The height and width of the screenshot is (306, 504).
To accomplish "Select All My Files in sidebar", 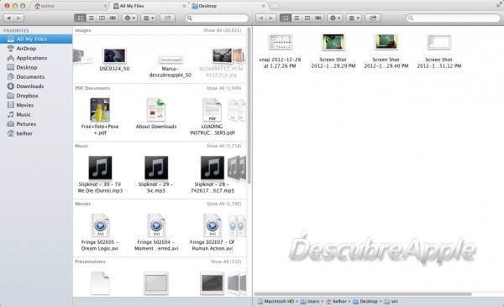I will (x=36, y=39).
